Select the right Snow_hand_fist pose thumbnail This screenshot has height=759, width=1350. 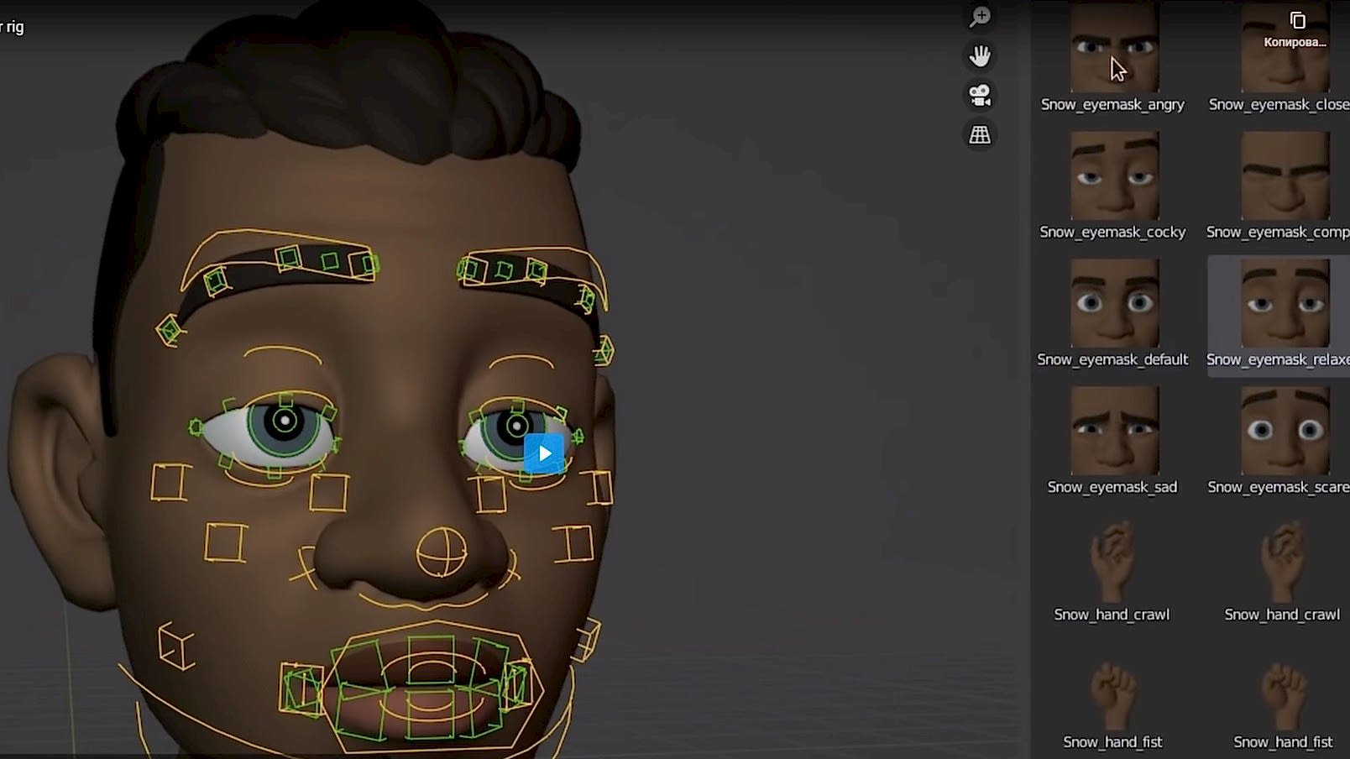(1283, 694)
